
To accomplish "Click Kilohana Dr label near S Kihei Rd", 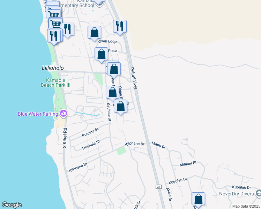I will click(78, 167).
